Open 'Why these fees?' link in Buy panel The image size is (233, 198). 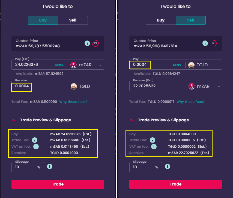pos(73,102)
